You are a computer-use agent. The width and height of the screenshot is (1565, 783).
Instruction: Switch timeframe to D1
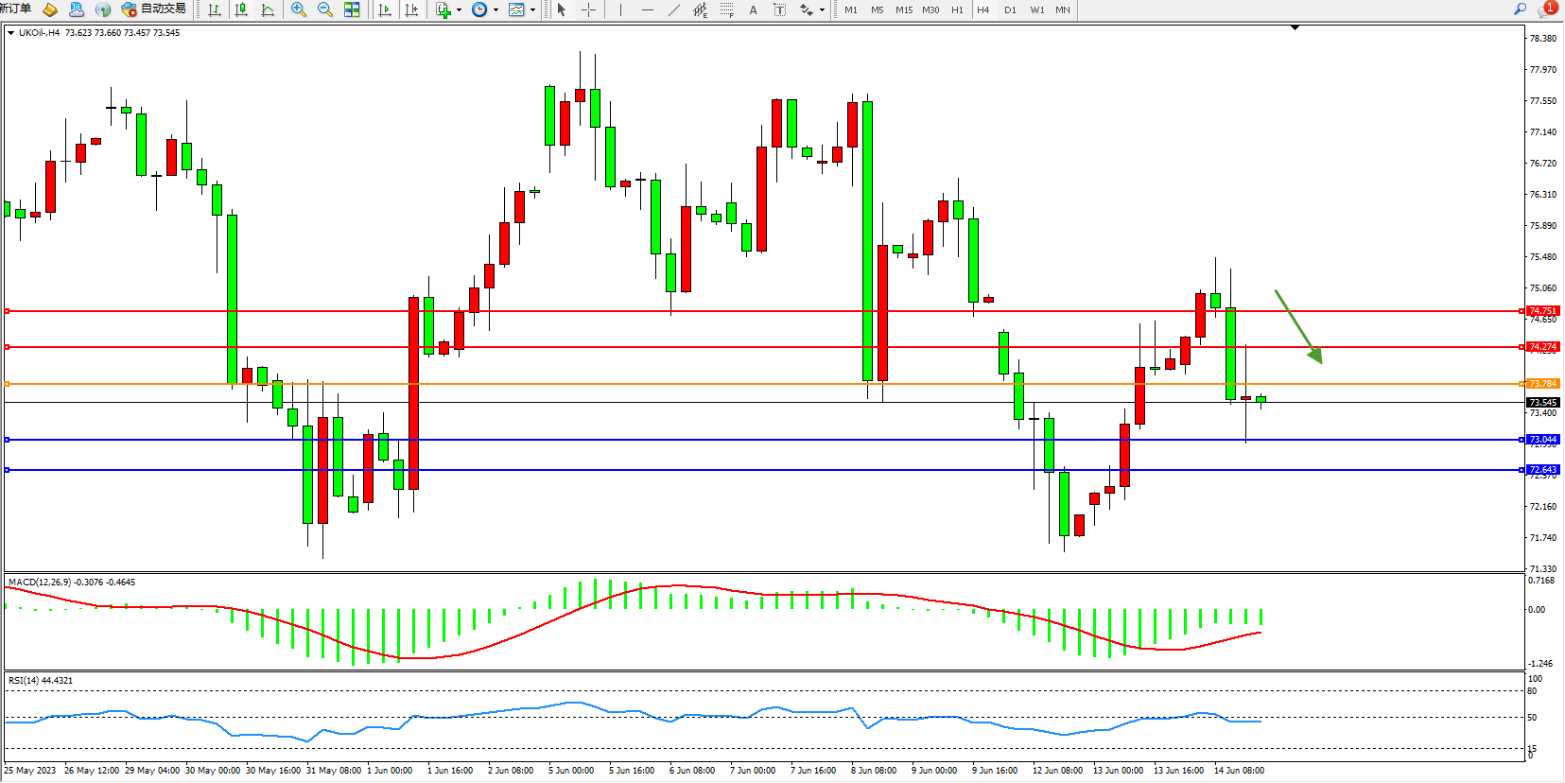tap(1010, 9)
